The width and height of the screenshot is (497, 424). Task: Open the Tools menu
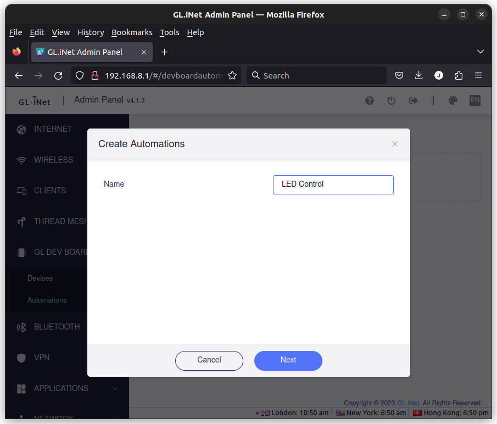click(169, 32)
